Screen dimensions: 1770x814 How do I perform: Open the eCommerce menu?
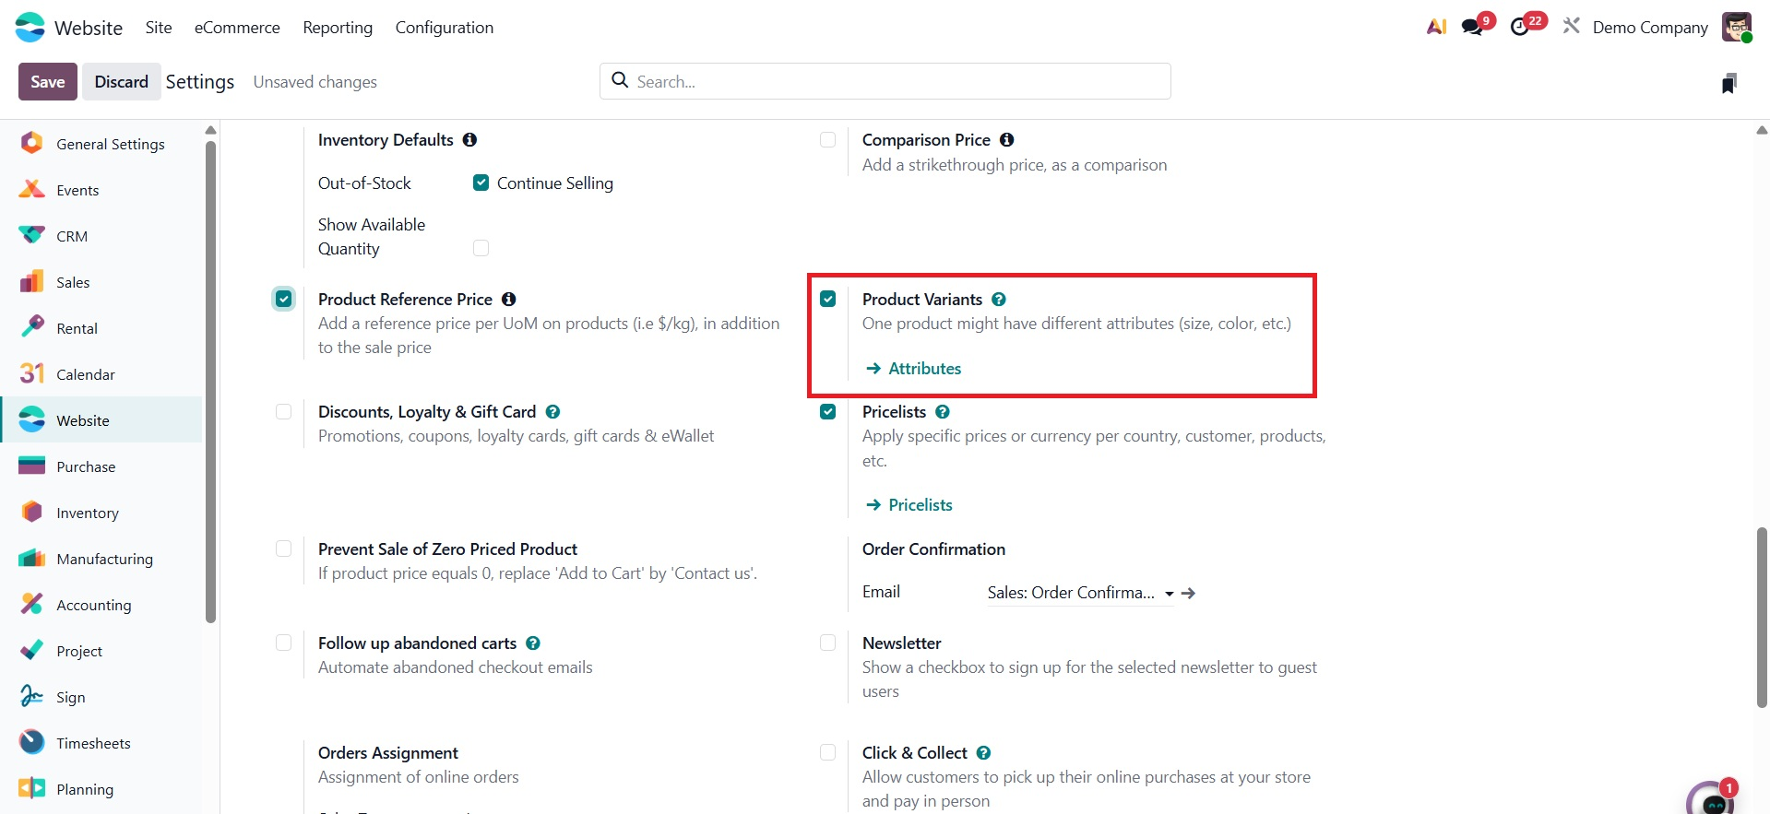point(237,28)
